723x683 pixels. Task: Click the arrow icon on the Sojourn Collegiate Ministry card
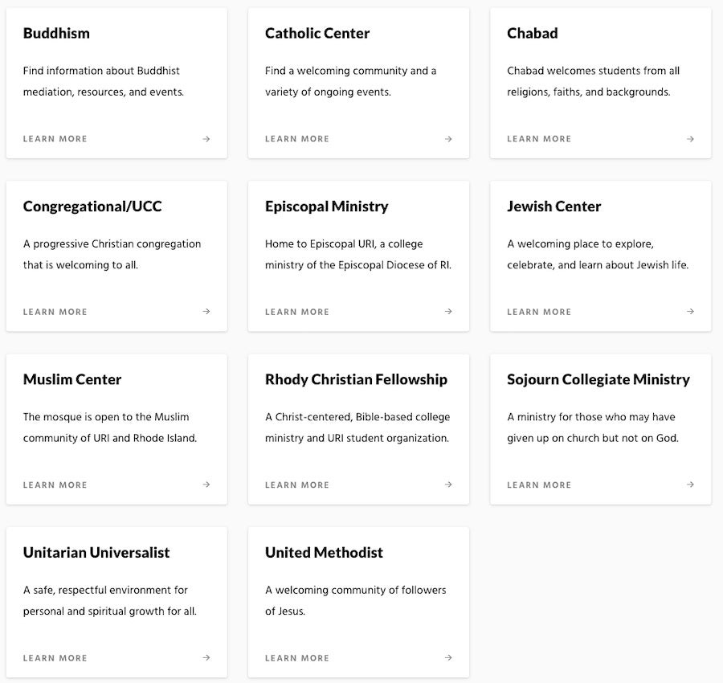click(x=690, y=485)
